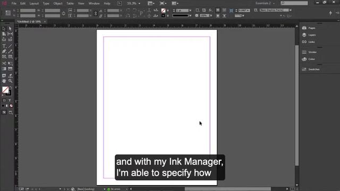Open the Basic Graphics Frame style dropdown
The height and width of the screenshot is (191, 340).
click(291, 10)
